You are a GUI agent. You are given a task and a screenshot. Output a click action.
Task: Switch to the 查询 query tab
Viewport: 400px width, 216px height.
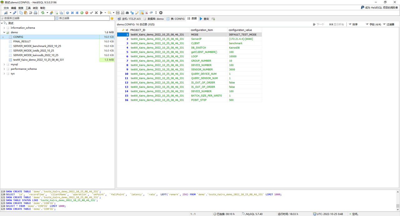coord(204,19)
